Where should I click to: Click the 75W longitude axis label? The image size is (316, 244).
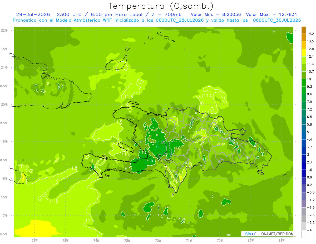65,240
